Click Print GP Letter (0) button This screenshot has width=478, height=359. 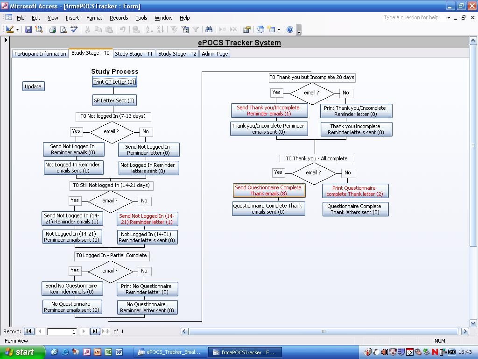point(114,82)
